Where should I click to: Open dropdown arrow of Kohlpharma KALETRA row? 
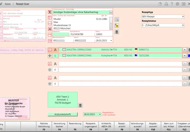[x=185, y=56]
